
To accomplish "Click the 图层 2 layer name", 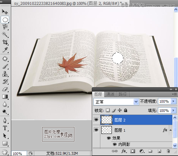I will 120,120.
